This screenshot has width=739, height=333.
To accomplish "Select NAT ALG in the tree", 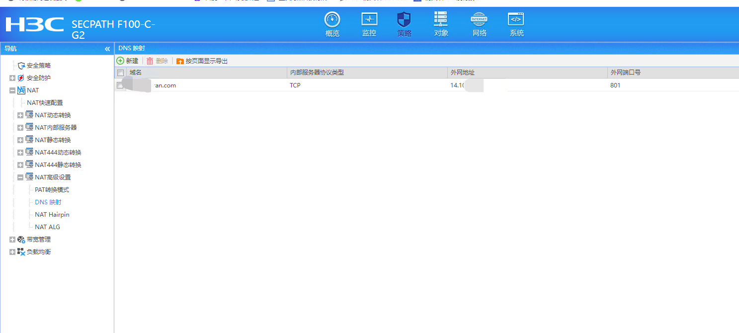I will (47, 227).
